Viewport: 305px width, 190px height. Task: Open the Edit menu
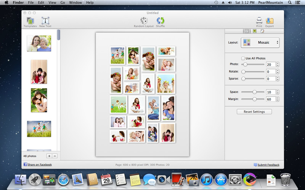41,3
